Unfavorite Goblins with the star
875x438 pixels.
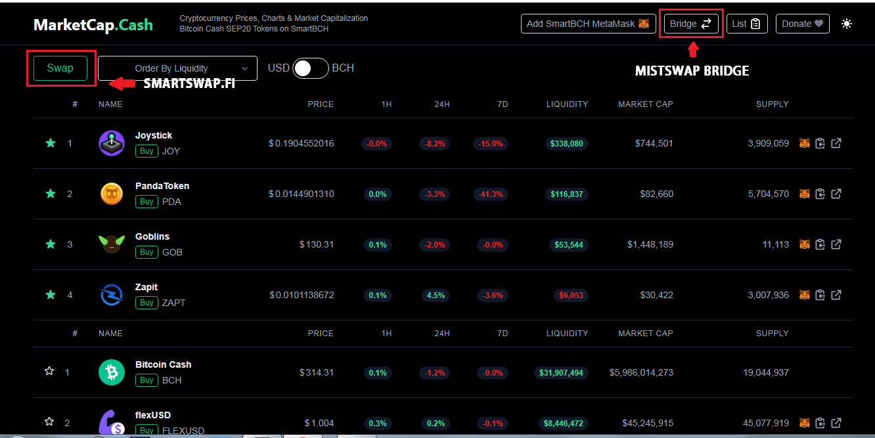click(x=51, y=244)
